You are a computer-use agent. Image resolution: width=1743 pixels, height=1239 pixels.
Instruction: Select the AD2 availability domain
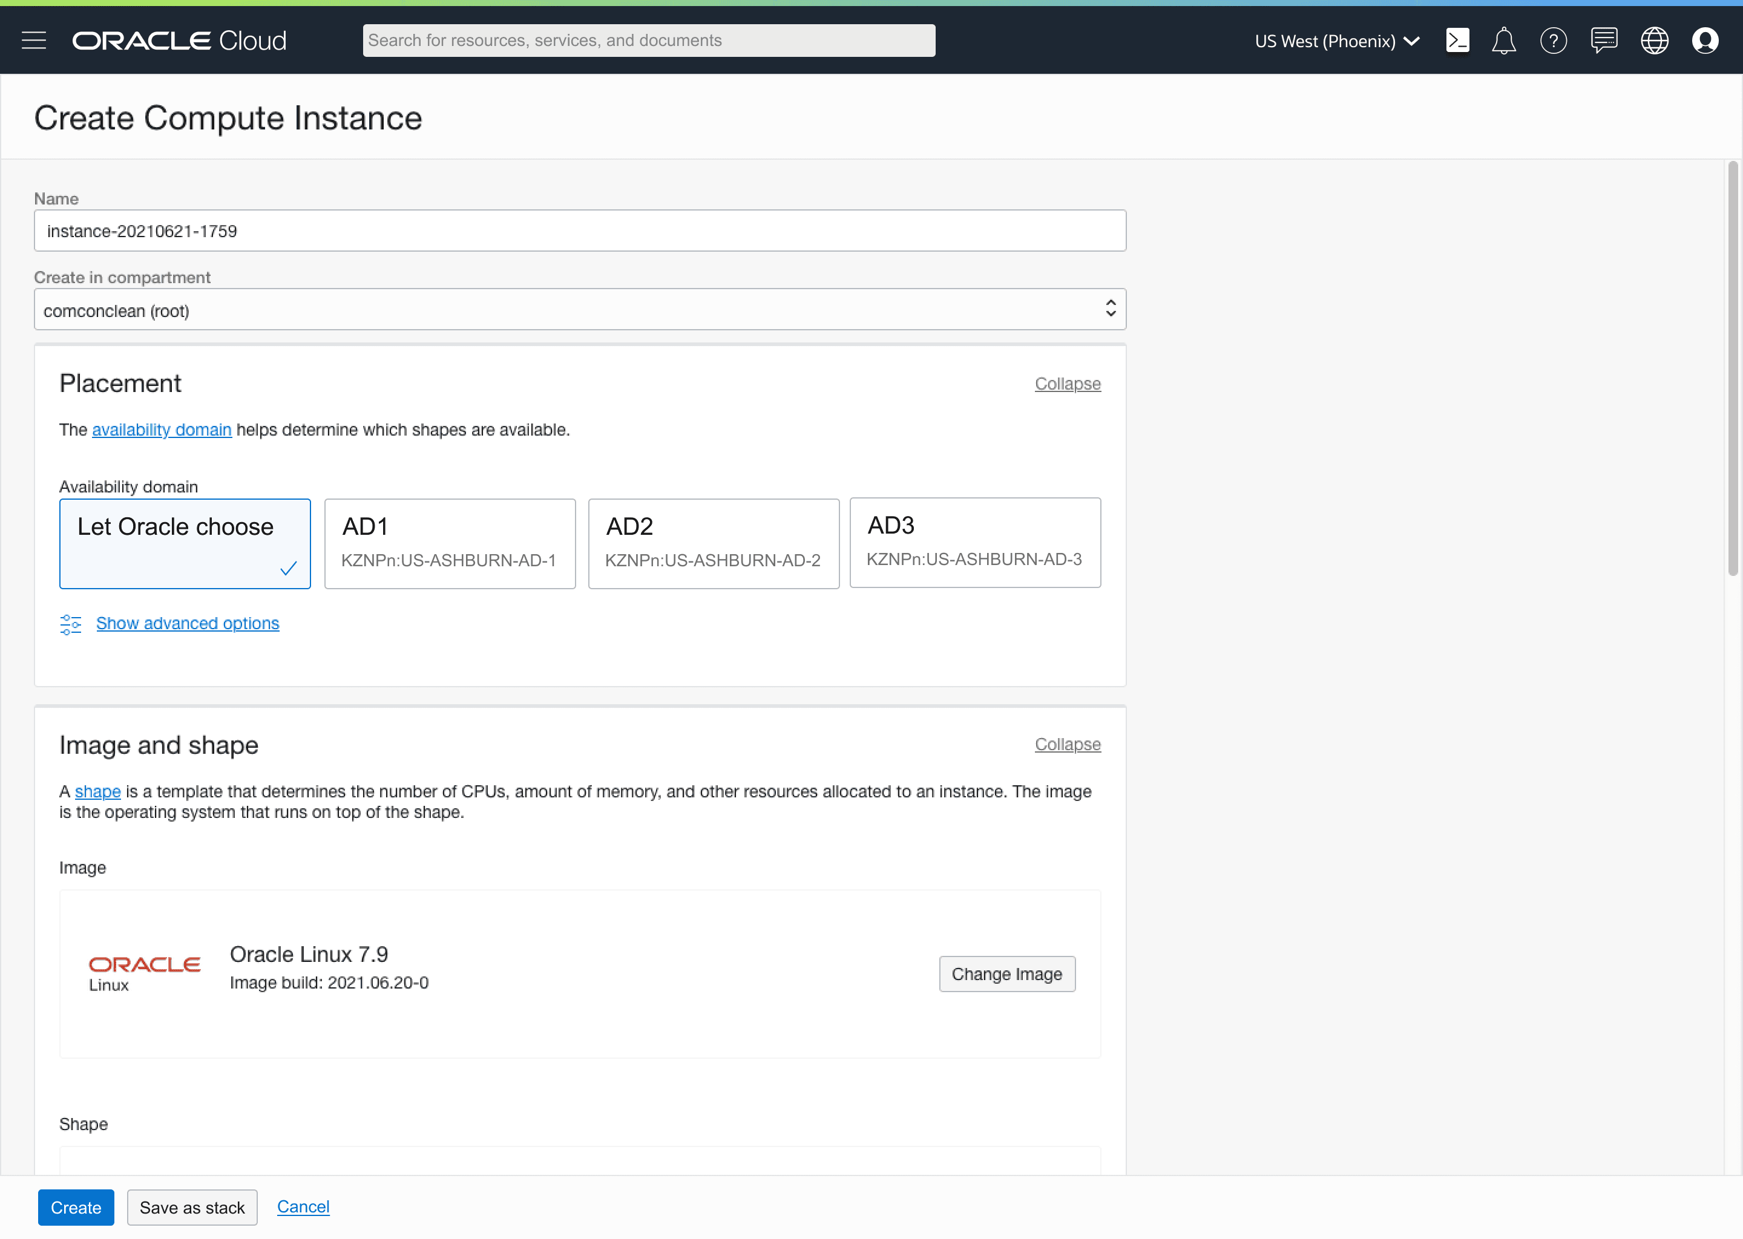tap(714, 544)
